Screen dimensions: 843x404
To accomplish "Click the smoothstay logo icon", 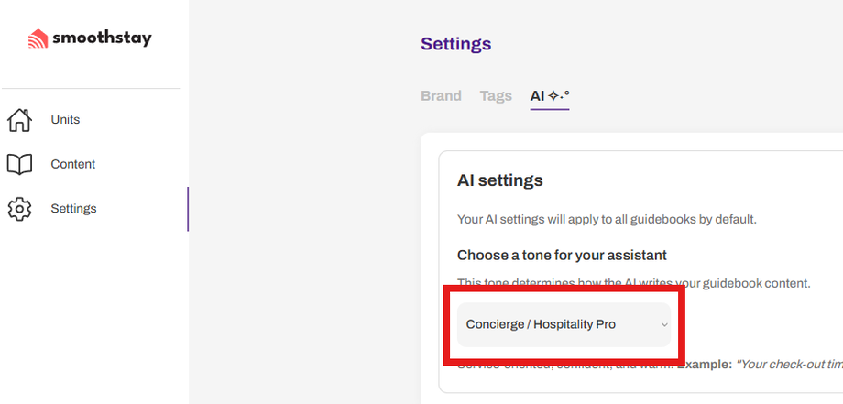I will coord(38,38).
